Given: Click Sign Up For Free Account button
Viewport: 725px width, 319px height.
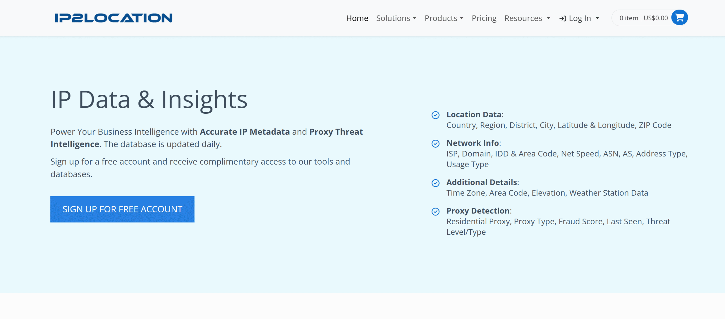Looking at the screenshot, I should pos(122,209).
